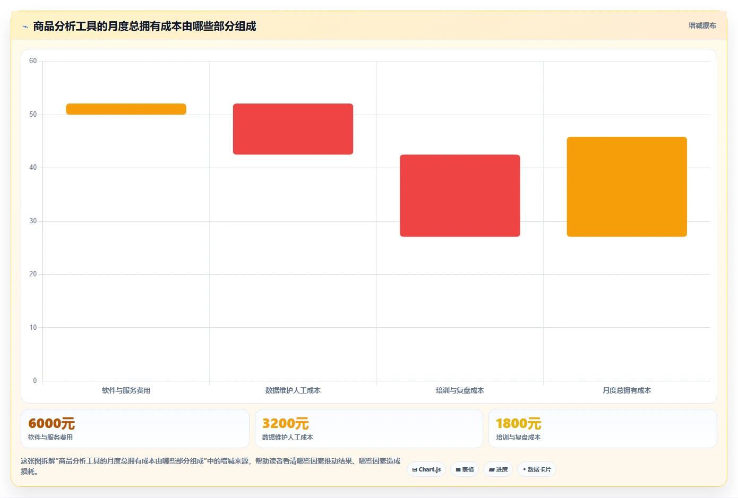Click the 1800元 data card
The image size is (738, 498).
[603, 429]
